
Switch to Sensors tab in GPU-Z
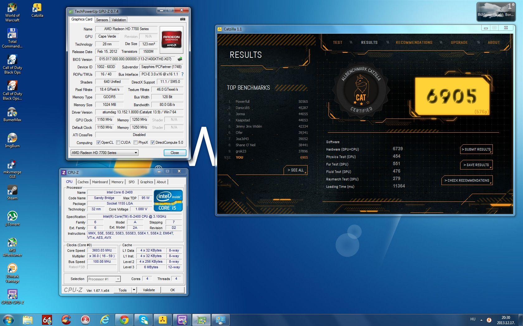click(102, 20)
